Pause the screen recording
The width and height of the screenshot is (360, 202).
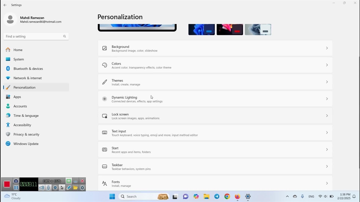[x=16, y=188]
